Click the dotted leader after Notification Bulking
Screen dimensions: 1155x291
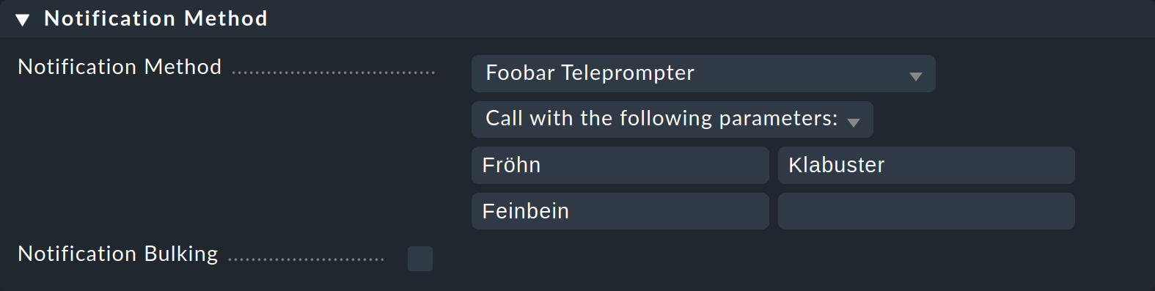point(306,259)
